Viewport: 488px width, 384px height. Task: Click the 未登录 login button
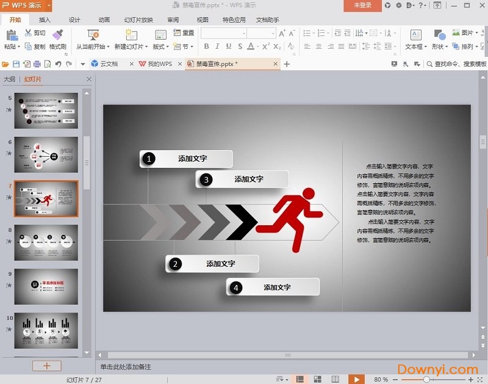[x=364, y=5]
